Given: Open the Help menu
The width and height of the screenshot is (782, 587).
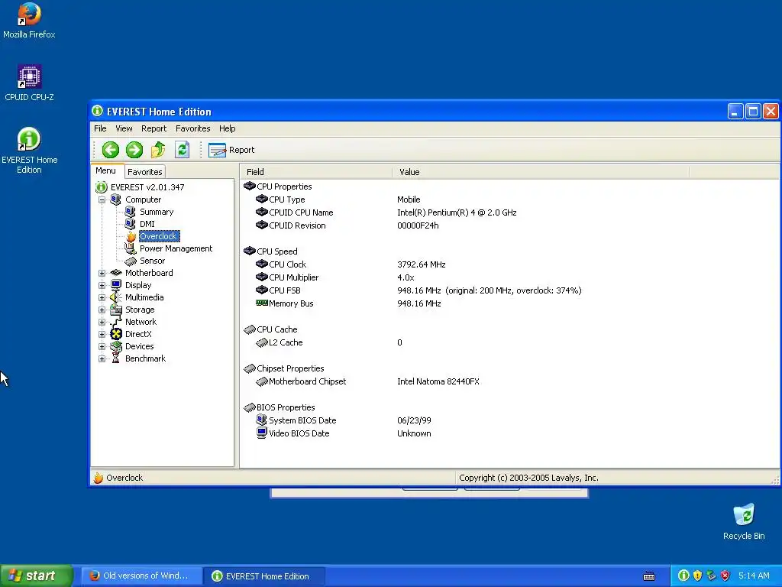Looking at the screenshot, I should tap(227, 128).
